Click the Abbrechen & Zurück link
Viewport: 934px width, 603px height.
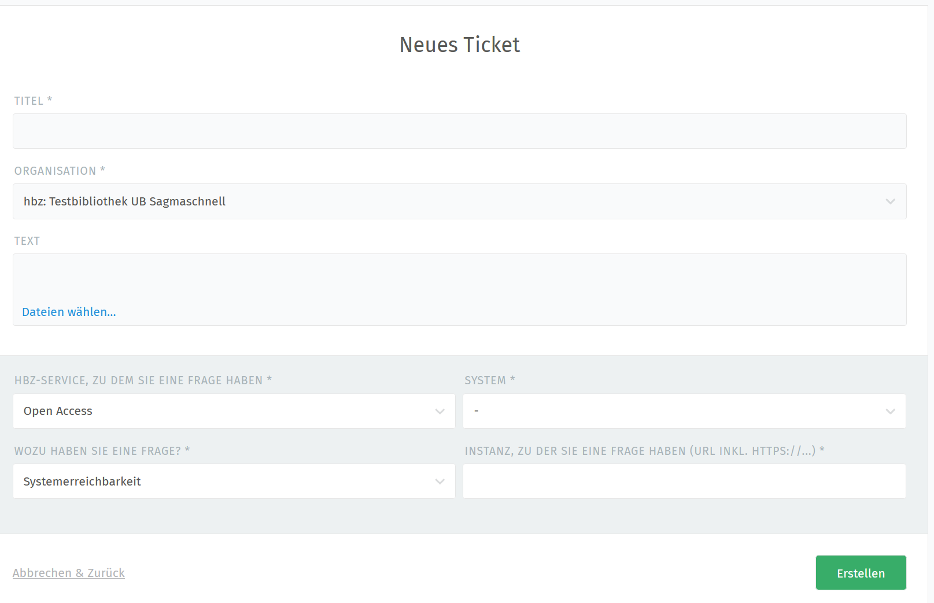69,573
